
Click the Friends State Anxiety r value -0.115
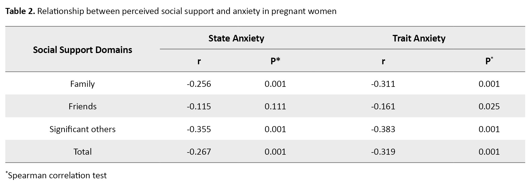point(199,106)
